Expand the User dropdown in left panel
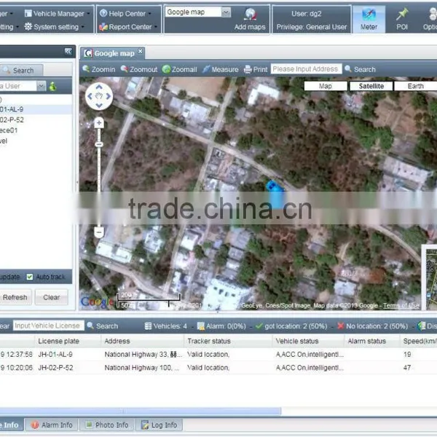437x437 pixels. click(41, 86)
